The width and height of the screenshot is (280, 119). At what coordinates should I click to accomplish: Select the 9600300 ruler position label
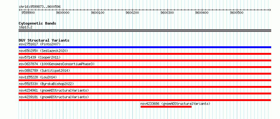click(167, 13)
